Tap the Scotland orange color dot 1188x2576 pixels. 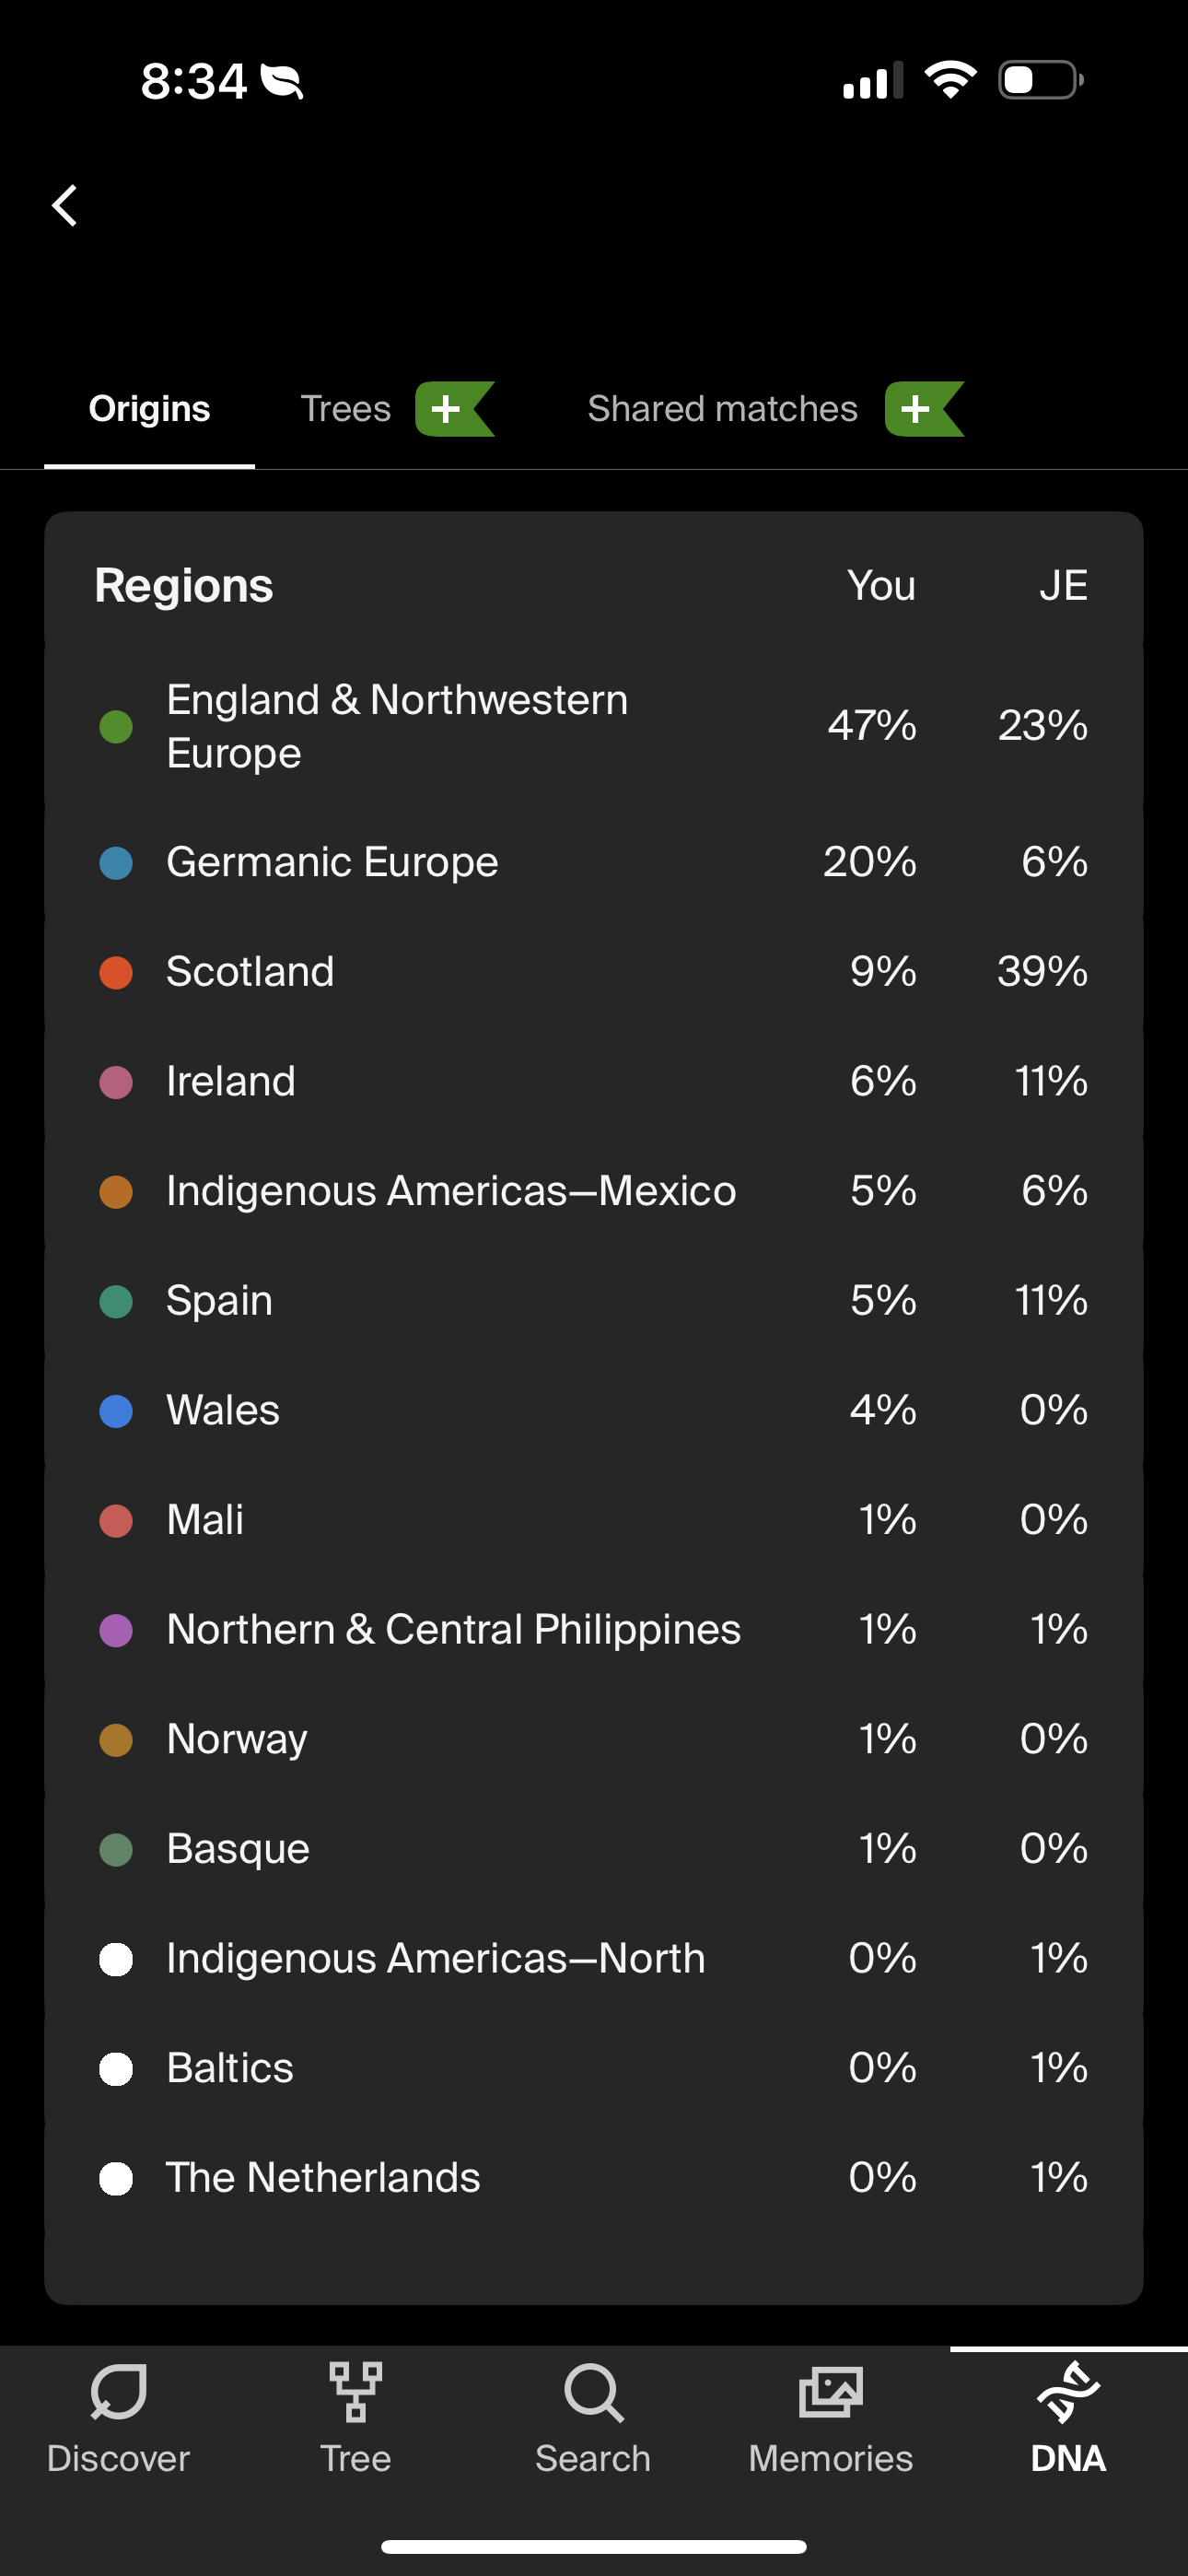[x=116, y=972]
